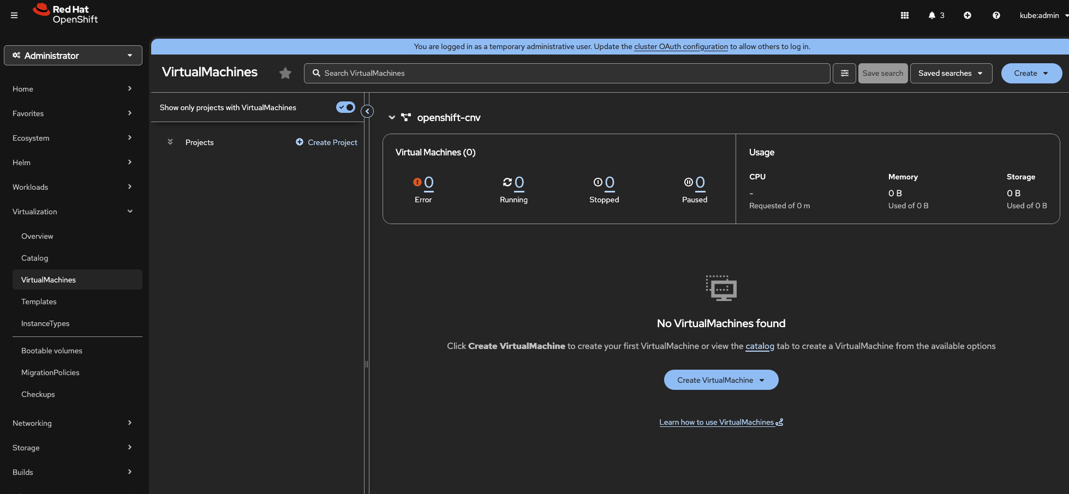The width and height of the screenshot is (1069, 494).
Task: Open the Templates nav item
Action: click(77, 302)
